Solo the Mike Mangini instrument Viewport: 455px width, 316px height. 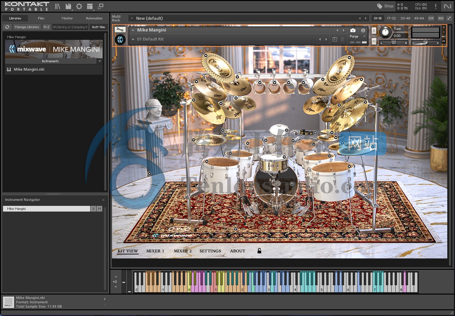(374, 31)
